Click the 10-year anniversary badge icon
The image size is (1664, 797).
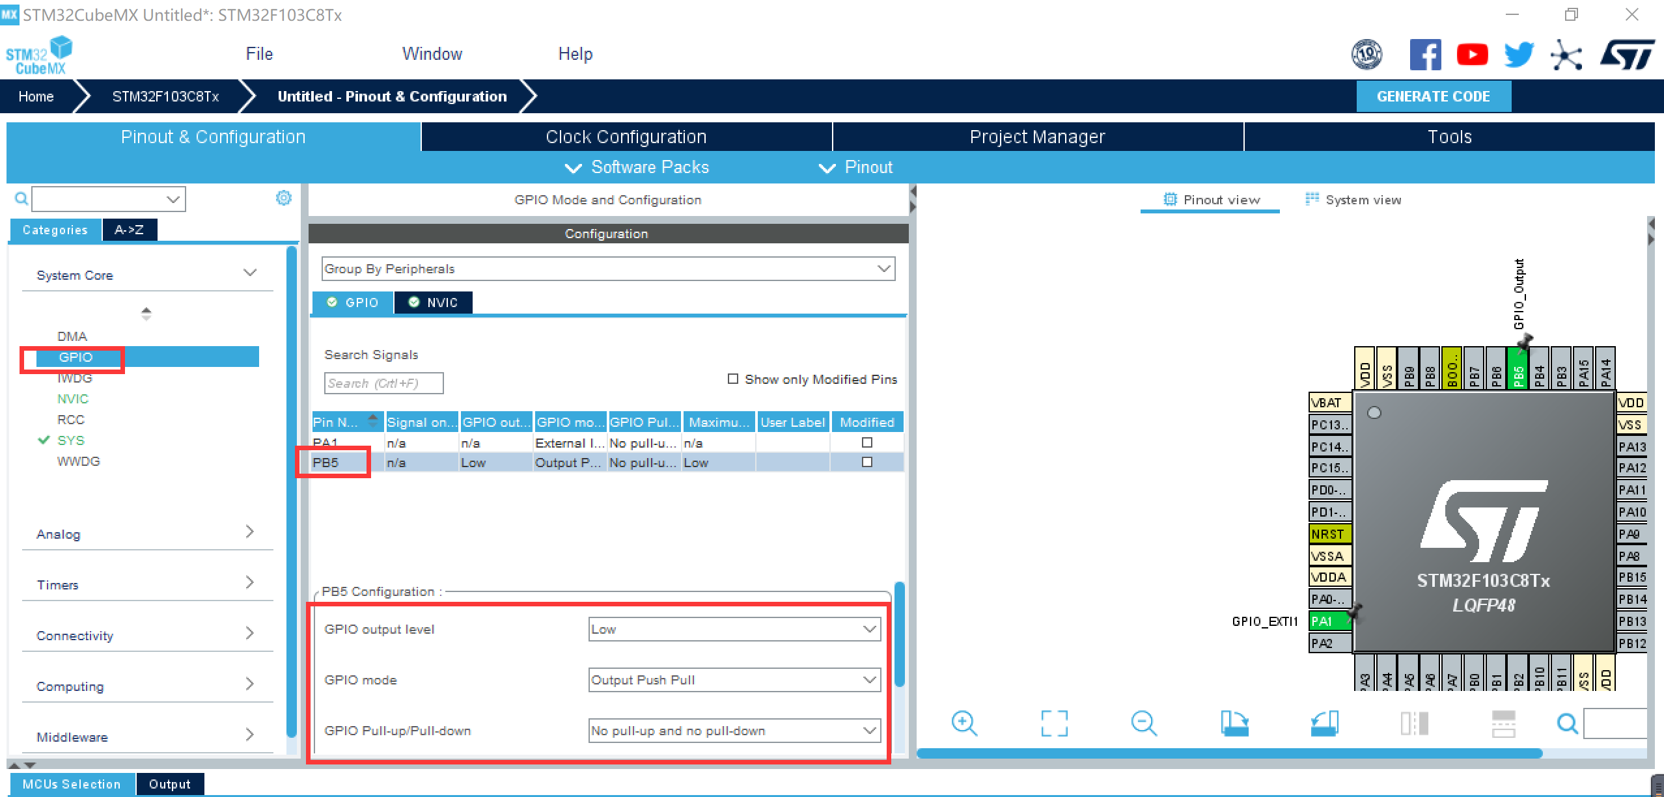1366,55
